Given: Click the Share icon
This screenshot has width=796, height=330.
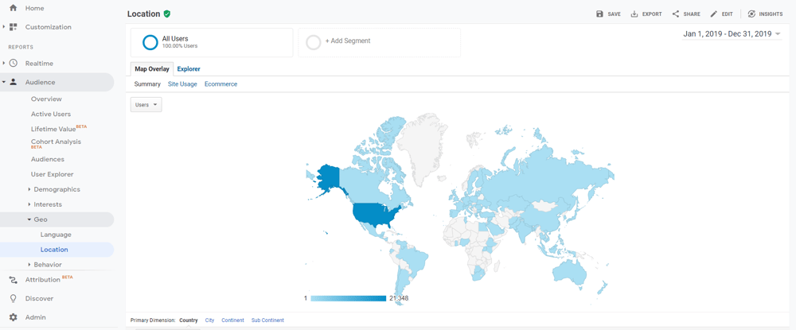Looking at the screenshot, I should click(676, 14).
